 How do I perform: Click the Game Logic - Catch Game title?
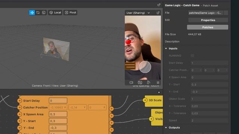pos(182,5)
